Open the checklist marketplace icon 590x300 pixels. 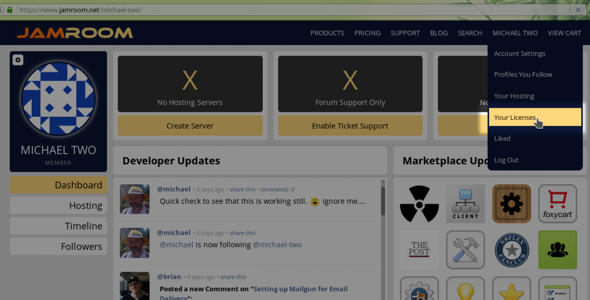[x=558, y=288]
